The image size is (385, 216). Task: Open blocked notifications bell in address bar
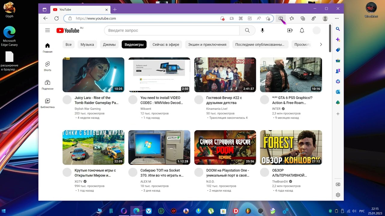point(222,18)
